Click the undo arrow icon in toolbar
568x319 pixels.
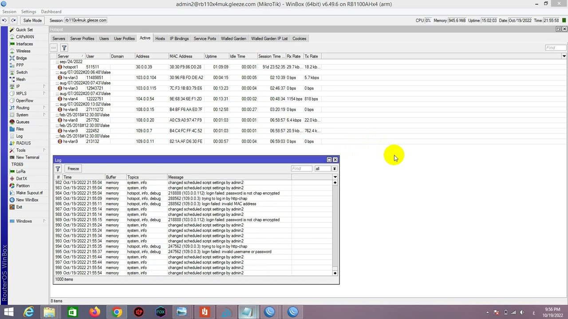4,20
